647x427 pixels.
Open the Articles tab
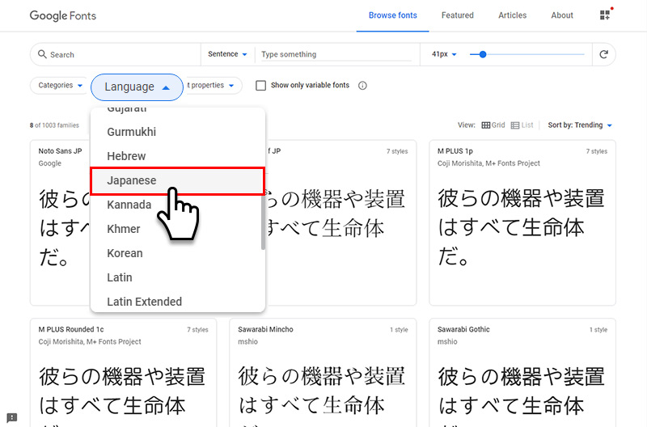pos(513,15)
